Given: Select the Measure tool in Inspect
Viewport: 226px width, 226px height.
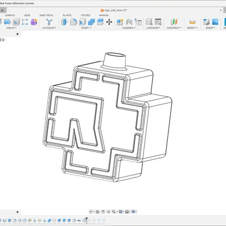Looking at the screenshot, I should 192,22.
